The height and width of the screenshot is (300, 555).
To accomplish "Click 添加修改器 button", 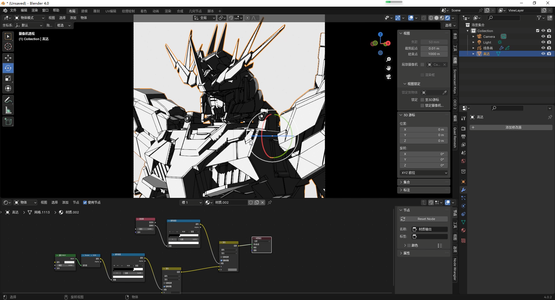I will 511,127.
